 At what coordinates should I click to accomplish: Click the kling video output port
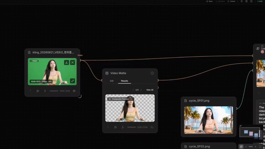[80, 60]
